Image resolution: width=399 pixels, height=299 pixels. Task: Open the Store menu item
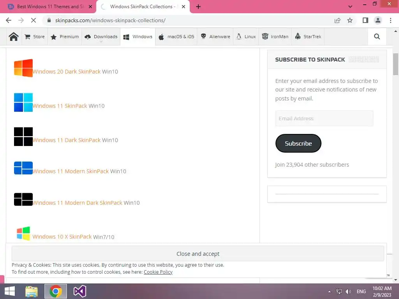[x=35, y=37]
